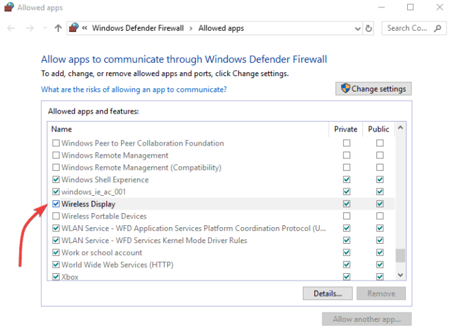Click the Details... button
The image size is (452, 334).
coord(328,293)
